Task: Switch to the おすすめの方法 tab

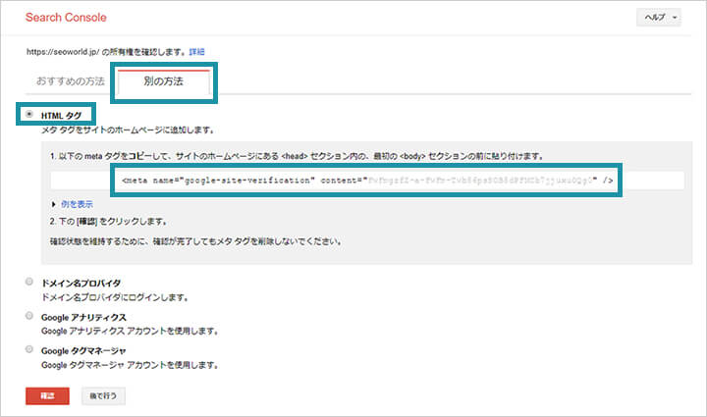Action: click(x=71, y=81)
